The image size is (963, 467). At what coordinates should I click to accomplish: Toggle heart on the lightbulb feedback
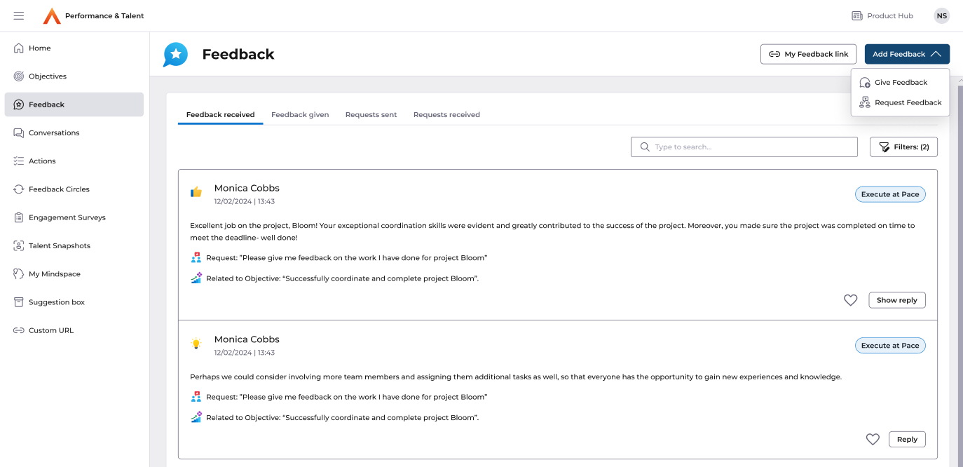coord(873,440)
